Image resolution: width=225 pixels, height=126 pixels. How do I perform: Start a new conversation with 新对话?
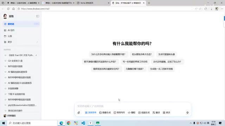(x=21, y=24)
